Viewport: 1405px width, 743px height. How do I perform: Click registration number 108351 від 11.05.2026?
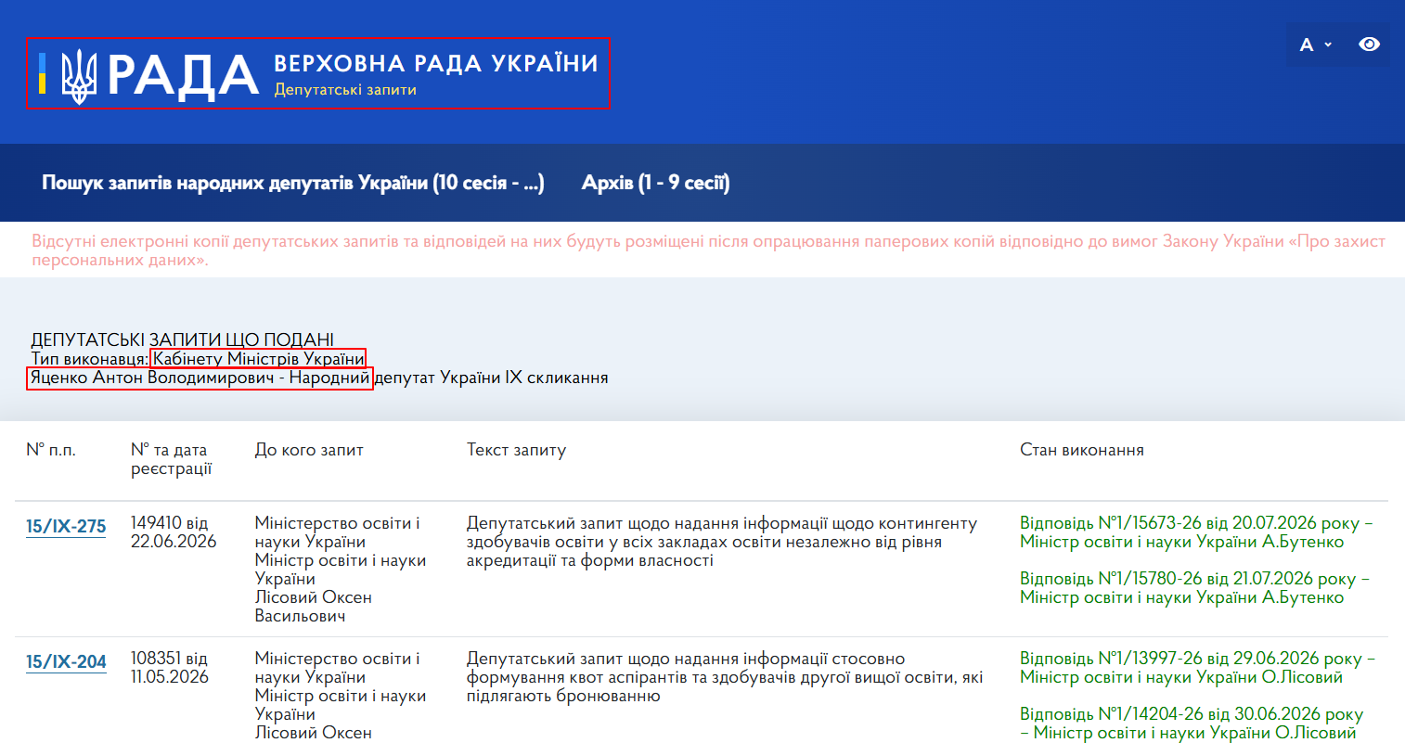170,668
